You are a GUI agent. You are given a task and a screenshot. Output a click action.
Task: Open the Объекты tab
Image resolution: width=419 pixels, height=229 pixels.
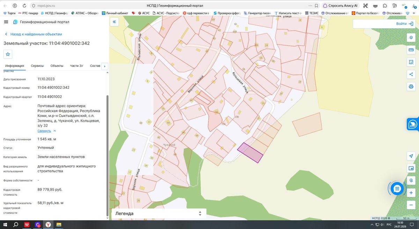(x=57, y=66)
